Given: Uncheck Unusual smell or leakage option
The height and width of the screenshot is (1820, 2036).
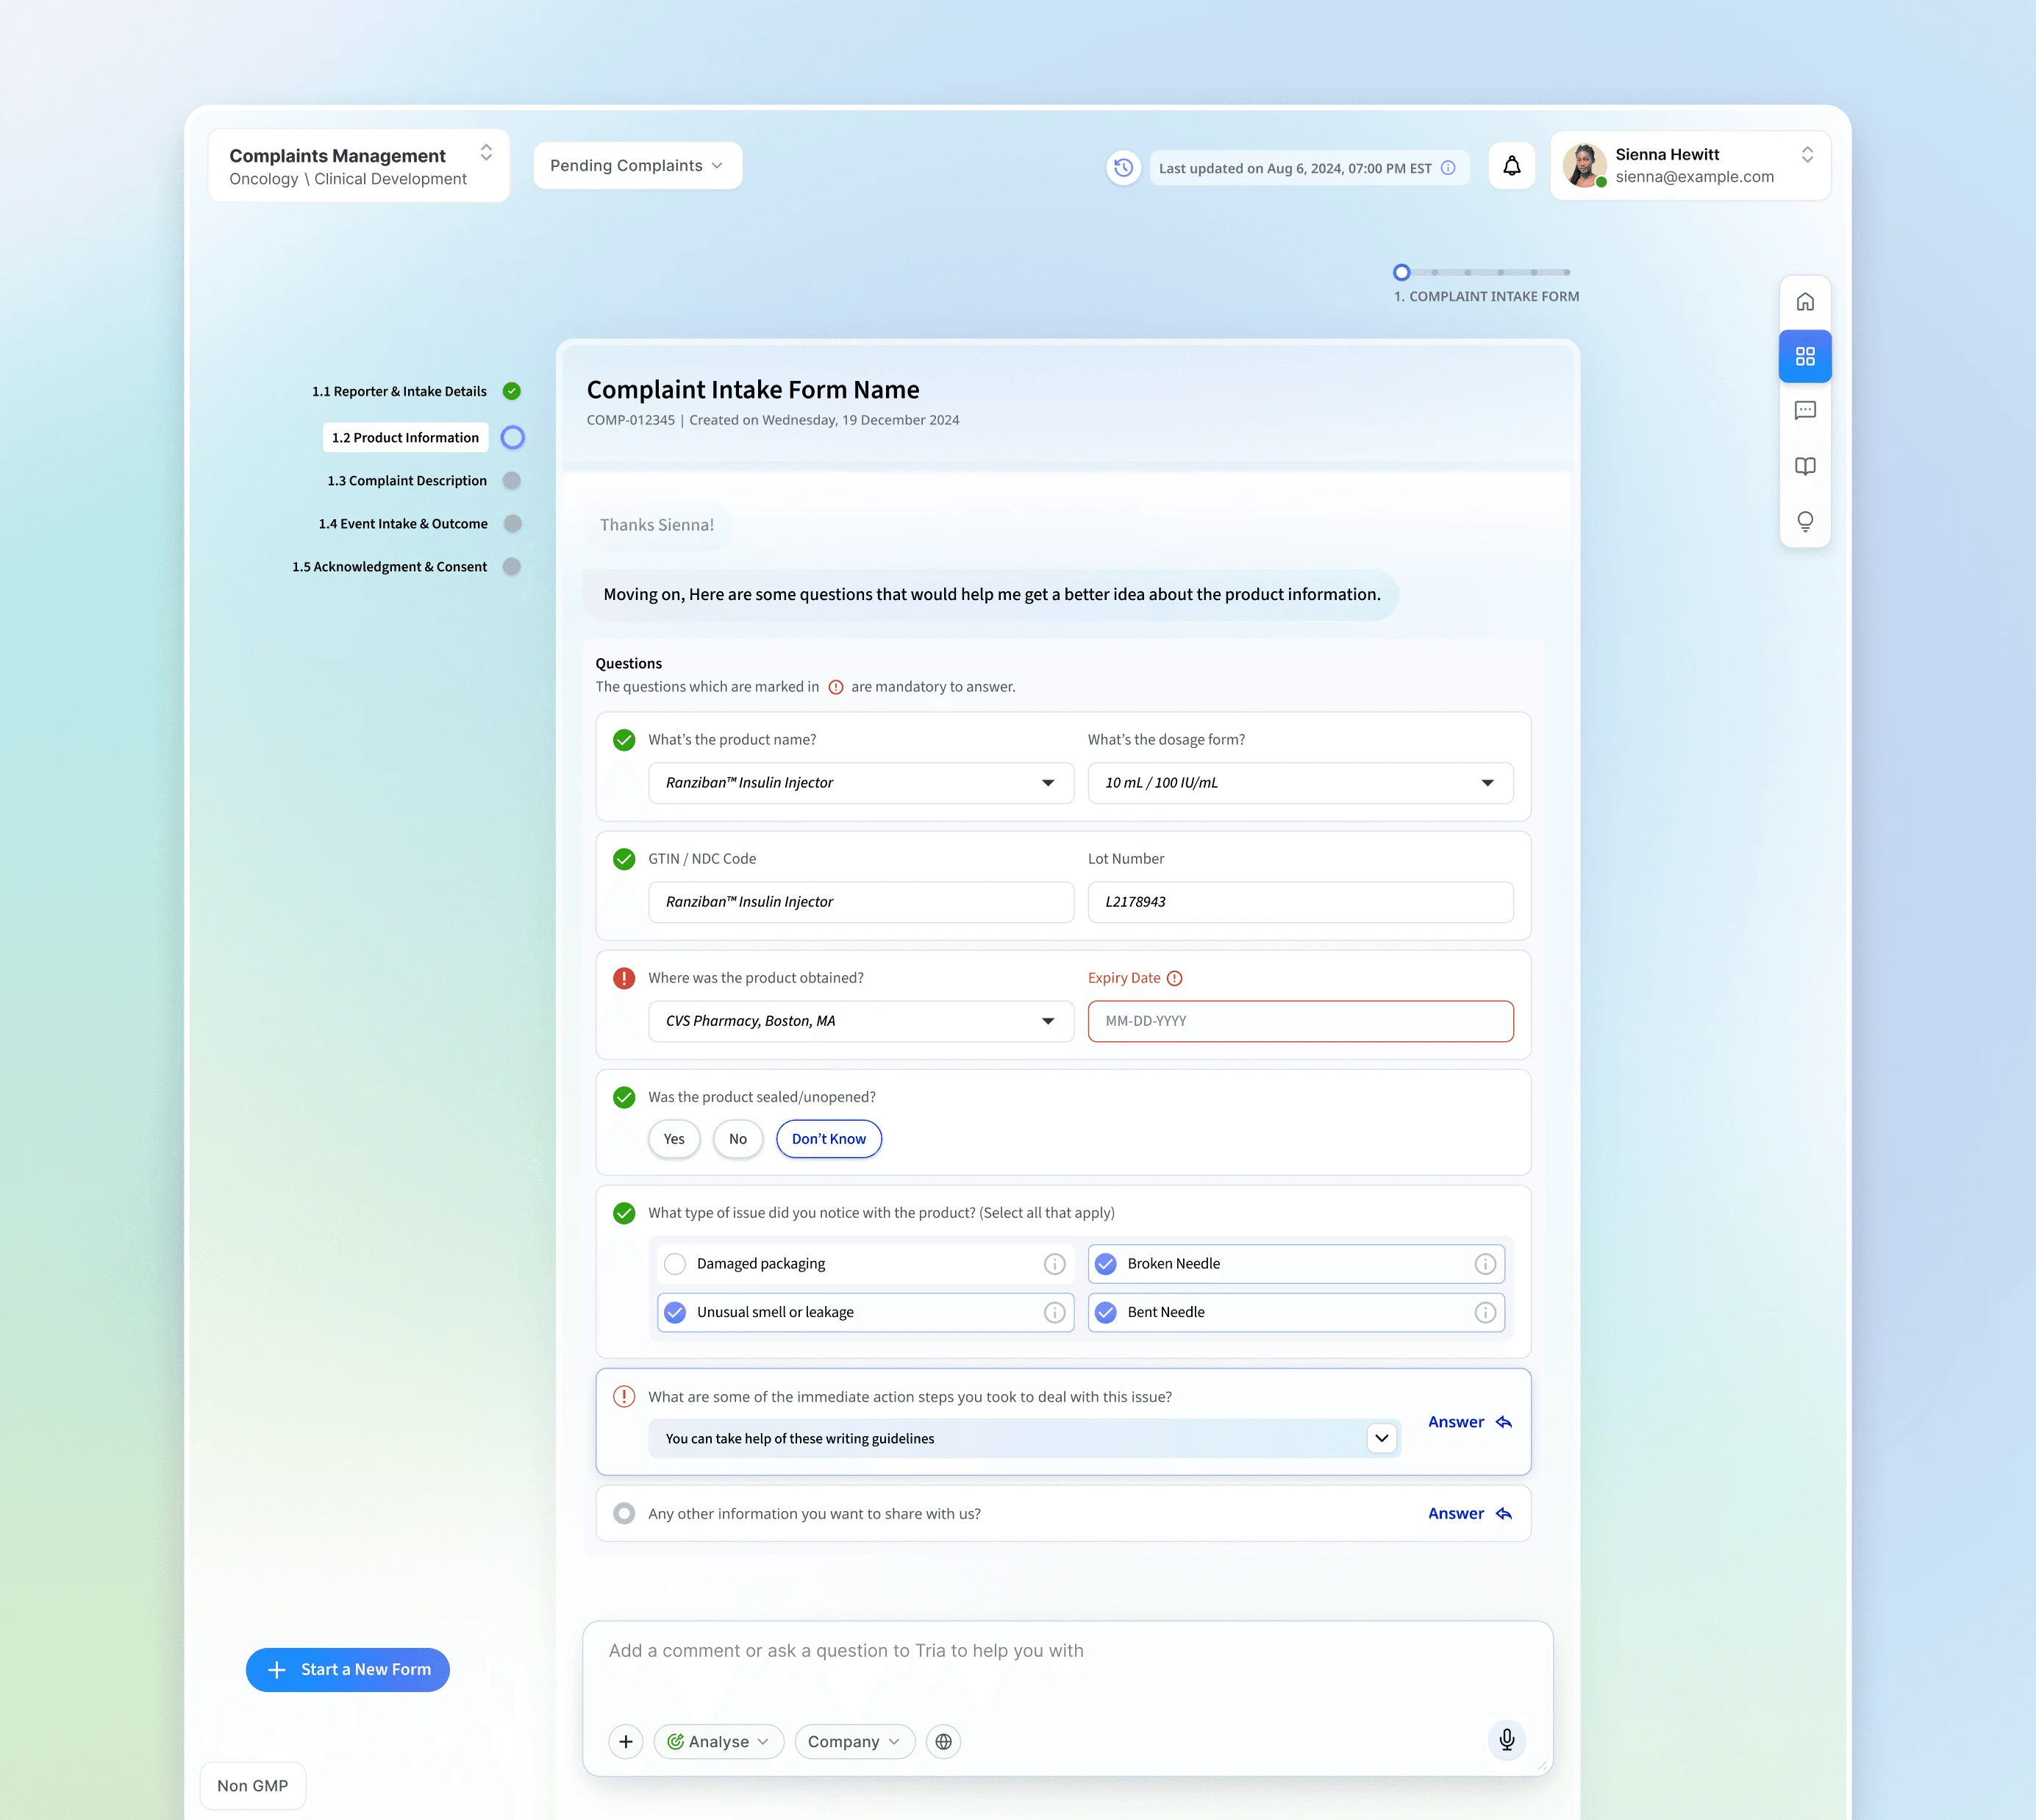Looking at the screenshot, I should click(675, 1312).
